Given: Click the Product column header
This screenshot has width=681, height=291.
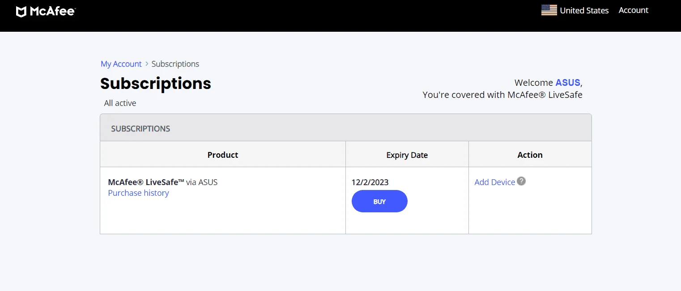Looking at the screenshot, I should point(223,155).
